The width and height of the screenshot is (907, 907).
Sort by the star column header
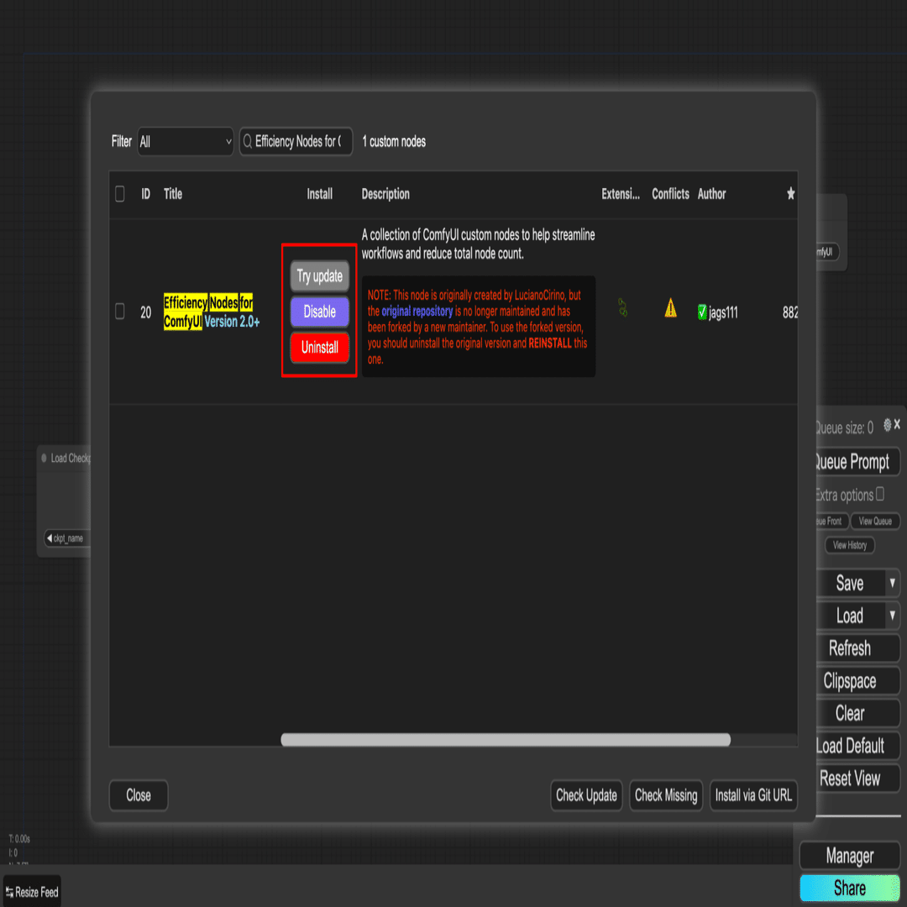coord(791,194)
